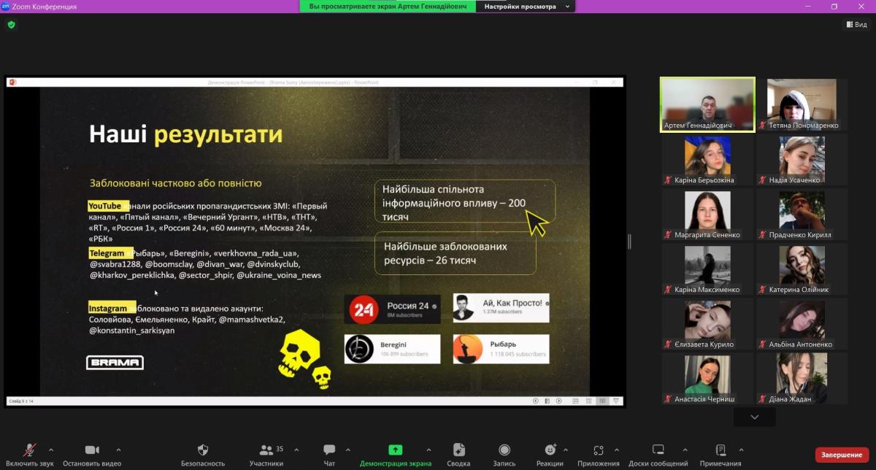Open Реакции reactions menu
This screenshot has height=470, width=876.
550,450
